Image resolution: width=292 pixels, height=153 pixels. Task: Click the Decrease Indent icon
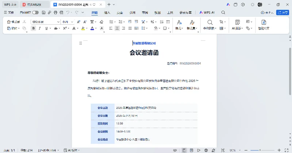pyautogui.click(x=130, y=22)
